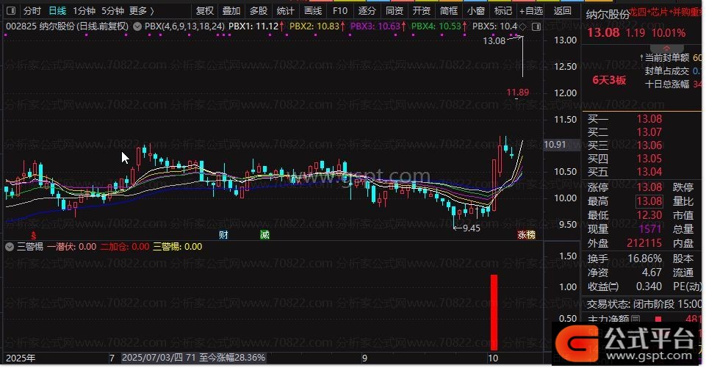Open the 更多 periods dropdown
Viewport: 706px width, 368px height.
(x=140, y=11)
